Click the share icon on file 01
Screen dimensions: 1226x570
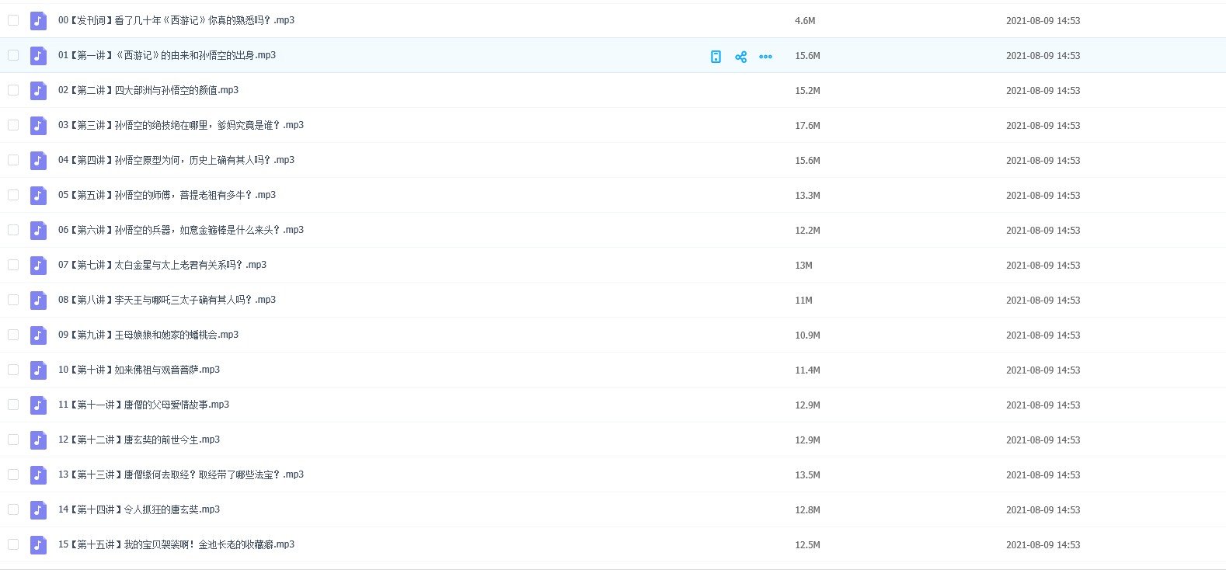point(740,57)
